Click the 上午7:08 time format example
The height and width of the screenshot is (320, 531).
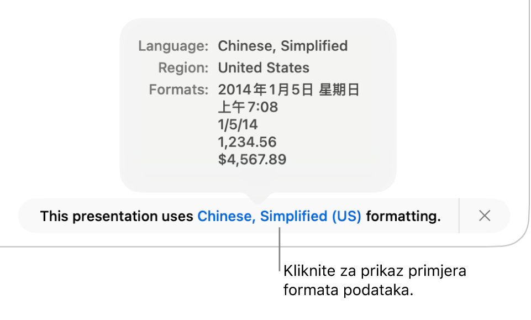click(247, 107)
